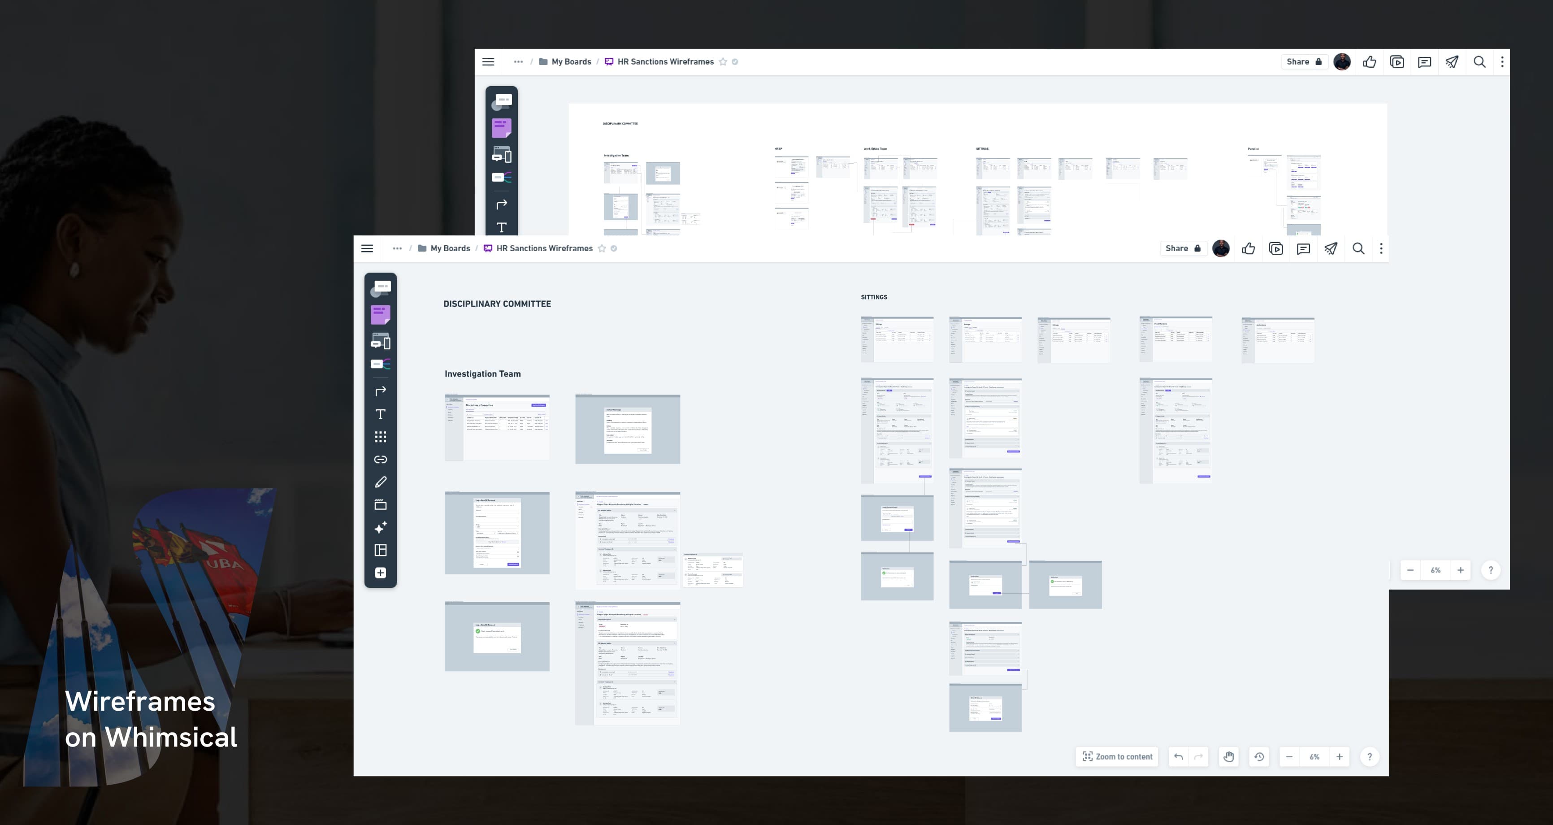The height and width of the screenshot is (825, 1553).
Task: Open more options kebab in back window
Action: [x=1502, y=61]
